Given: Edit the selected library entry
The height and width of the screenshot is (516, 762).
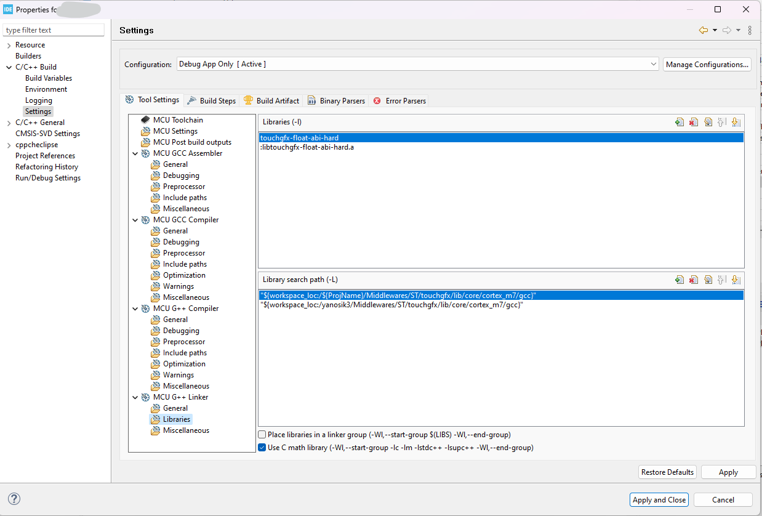Looking at the screenshot, I should pos(708,122).
